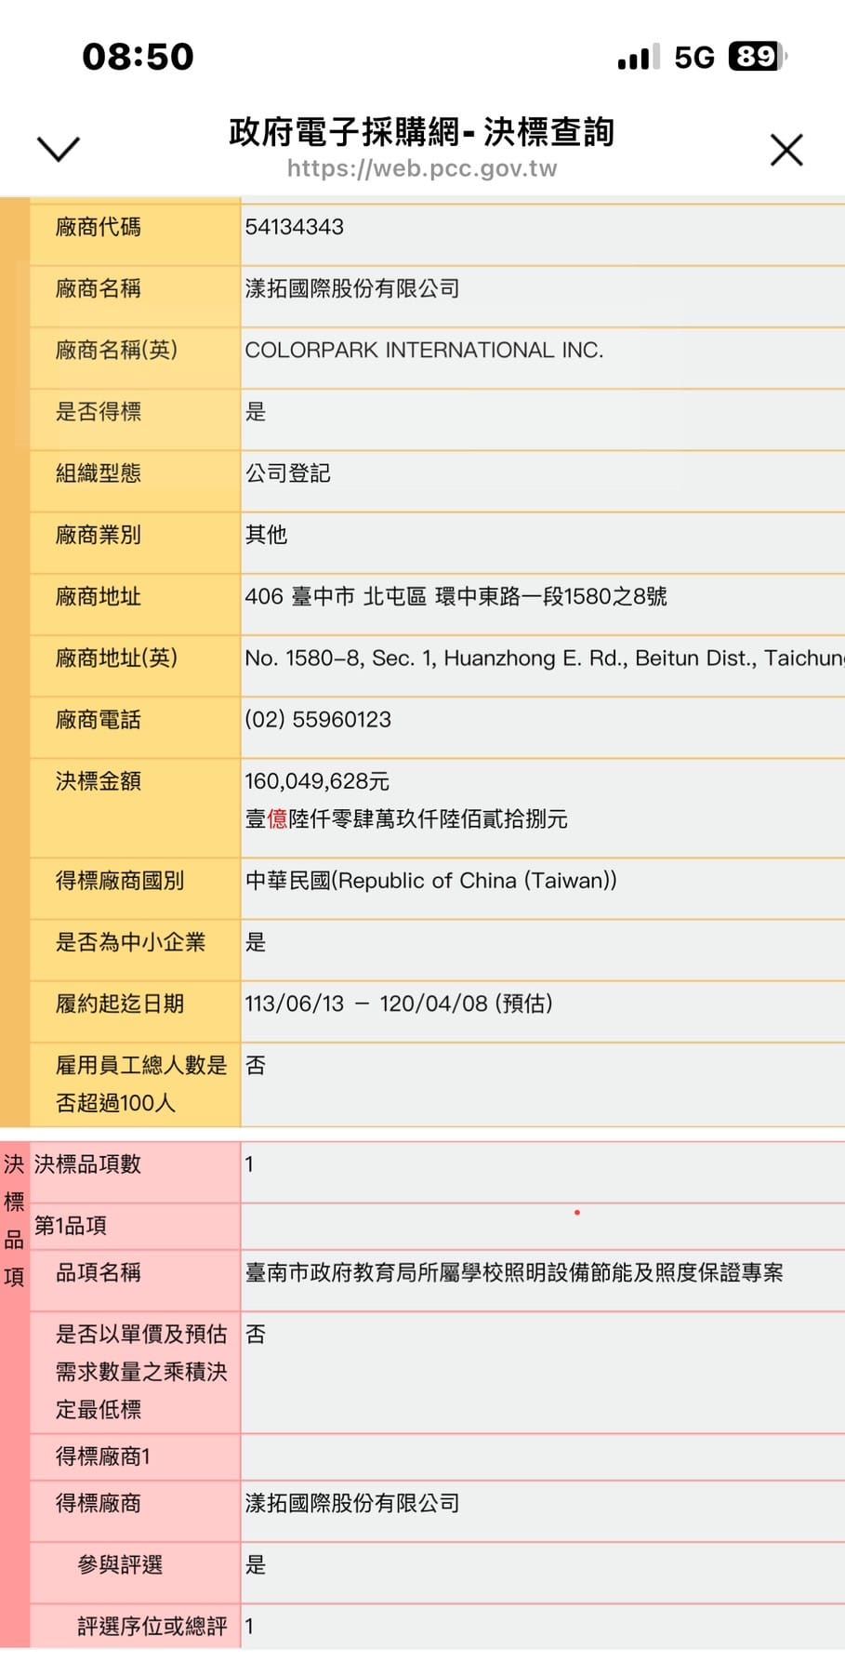Tap the collapse chevron at top left
Viewport: 845px width, 1675px height.
click(x=58, y=149)
